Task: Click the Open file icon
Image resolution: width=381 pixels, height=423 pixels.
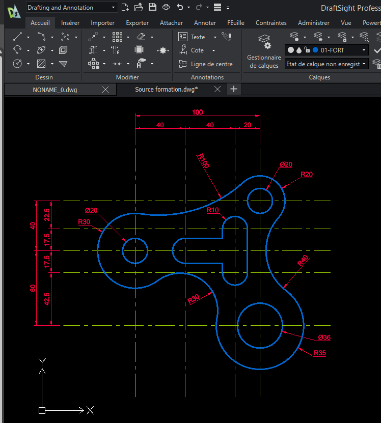Action: [x=139, y=7]
